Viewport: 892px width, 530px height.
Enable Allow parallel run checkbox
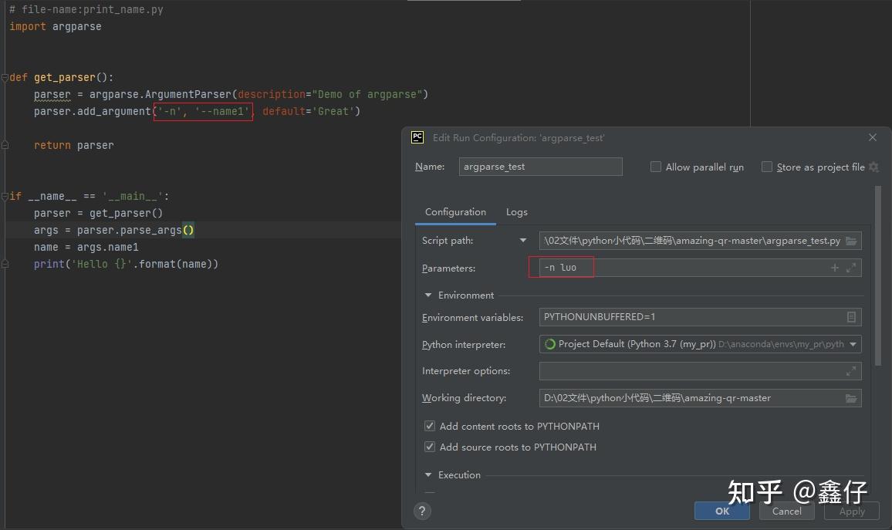point(655,167)
